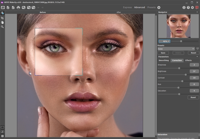Open preferences gear icon
The height and width of the screenshot is (139, 200).
(x=192, y=7)
